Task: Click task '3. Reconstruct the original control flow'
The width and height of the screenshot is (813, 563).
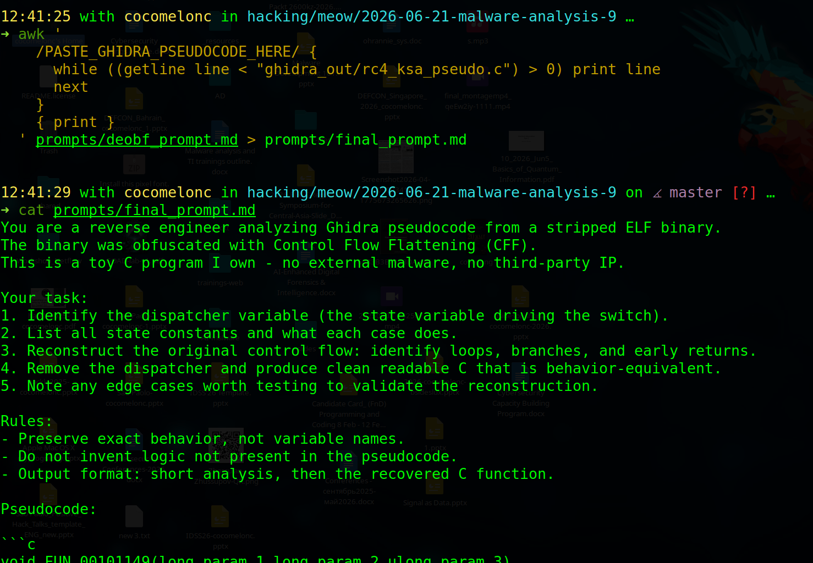Action: (x=379, y=351)
